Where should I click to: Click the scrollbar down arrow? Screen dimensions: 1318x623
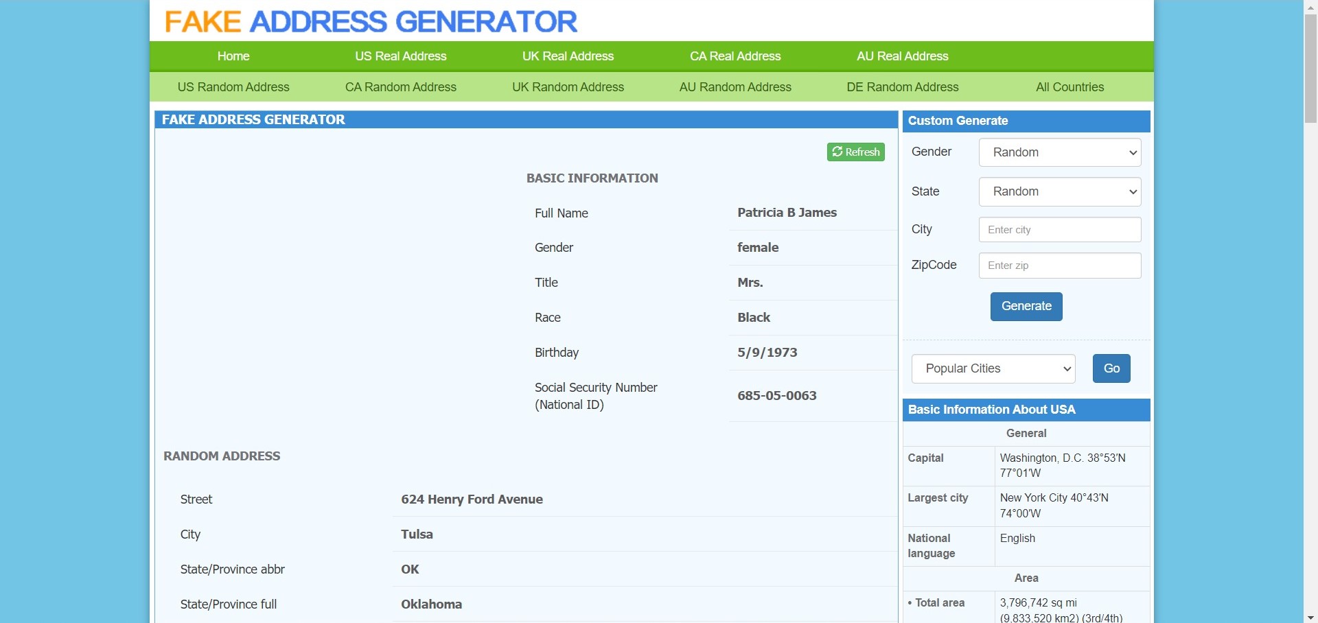(x=1310, y=617)
